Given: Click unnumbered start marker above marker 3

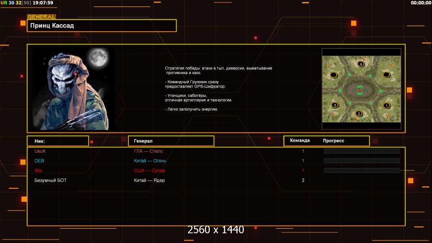Looking at the screenshot, I should click(334, 75).
